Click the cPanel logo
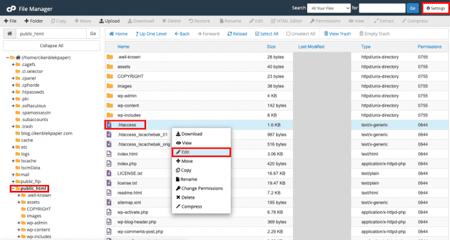This screenshot has height=240, width=450. click(11, 9)
